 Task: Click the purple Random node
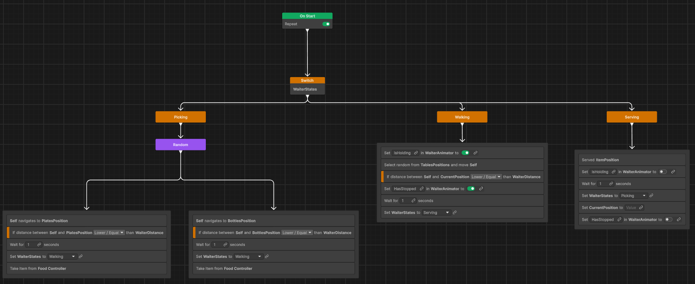(181, 145)
